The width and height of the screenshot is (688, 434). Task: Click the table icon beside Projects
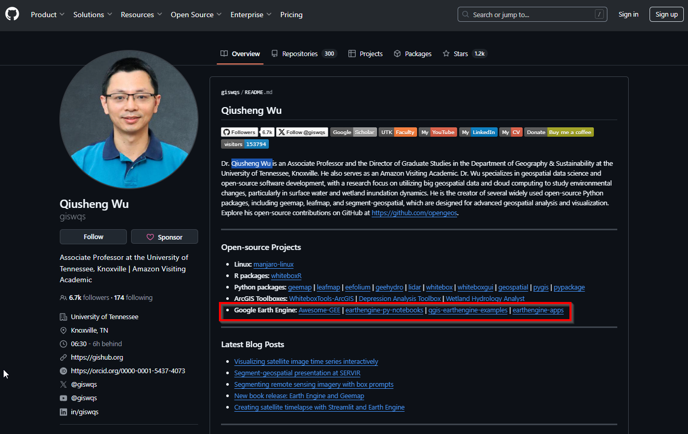(x=352, y=54)
